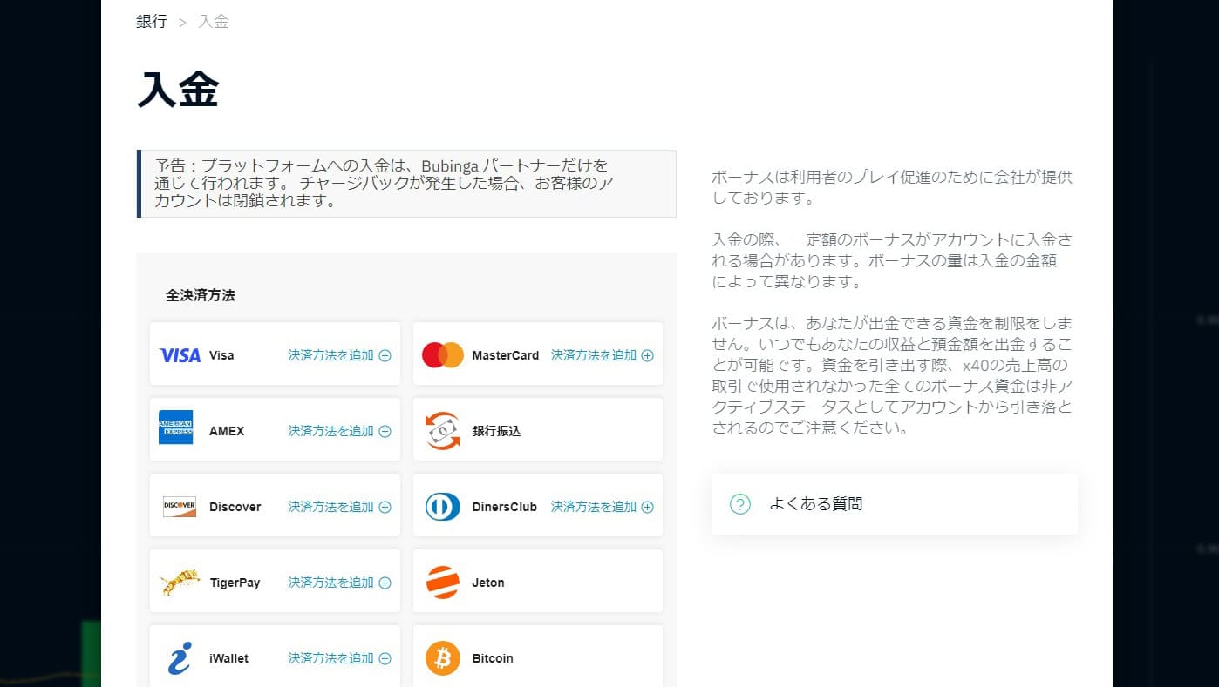Viewport: 1219px width, 687px height.
Task: Add payment method 決済方法を追加 for Discover
Action: tap(339, 507)
